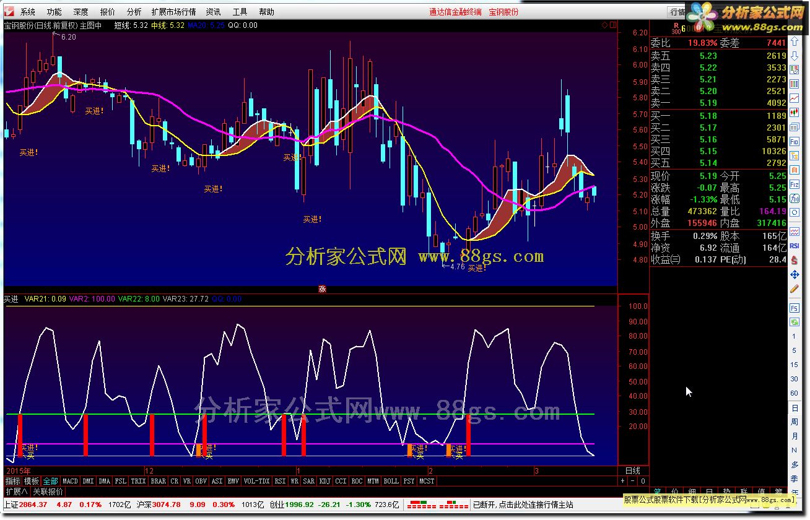Click the down arrow icon in right toolbar
810x520 pixels.
point(795,56)
